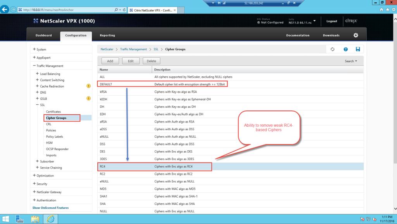
Task: Expand the AppExpert tree node
Action: point(34,57)
